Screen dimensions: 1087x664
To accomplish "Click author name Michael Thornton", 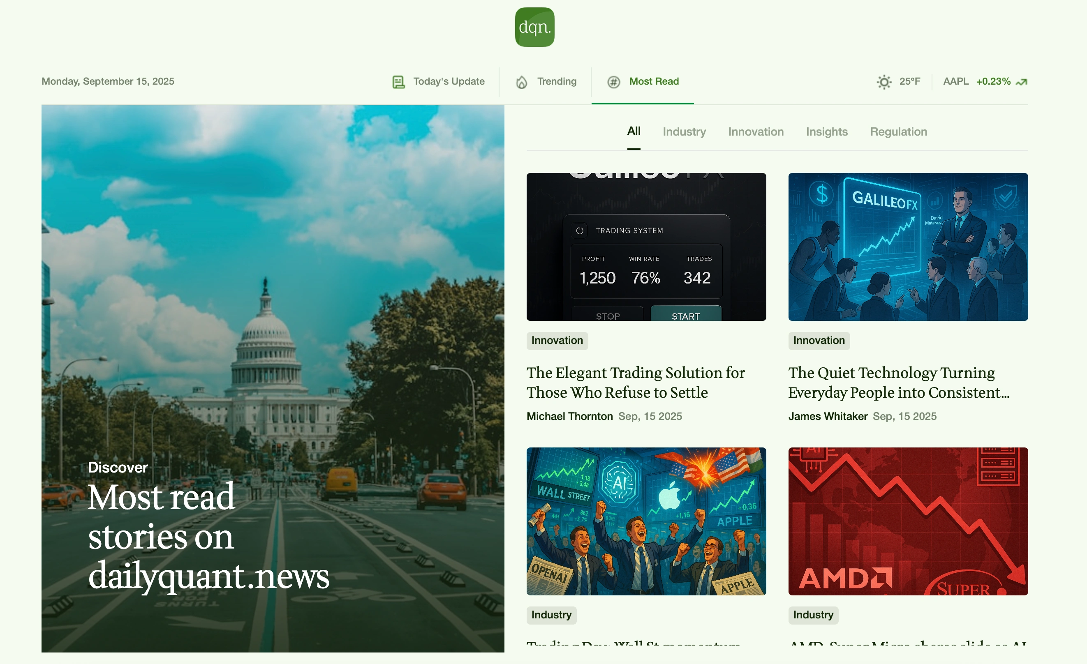I will click(569, 416).
